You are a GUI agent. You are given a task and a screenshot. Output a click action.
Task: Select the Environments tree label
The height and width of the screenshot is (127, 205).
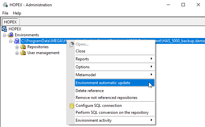coord(27,35)
